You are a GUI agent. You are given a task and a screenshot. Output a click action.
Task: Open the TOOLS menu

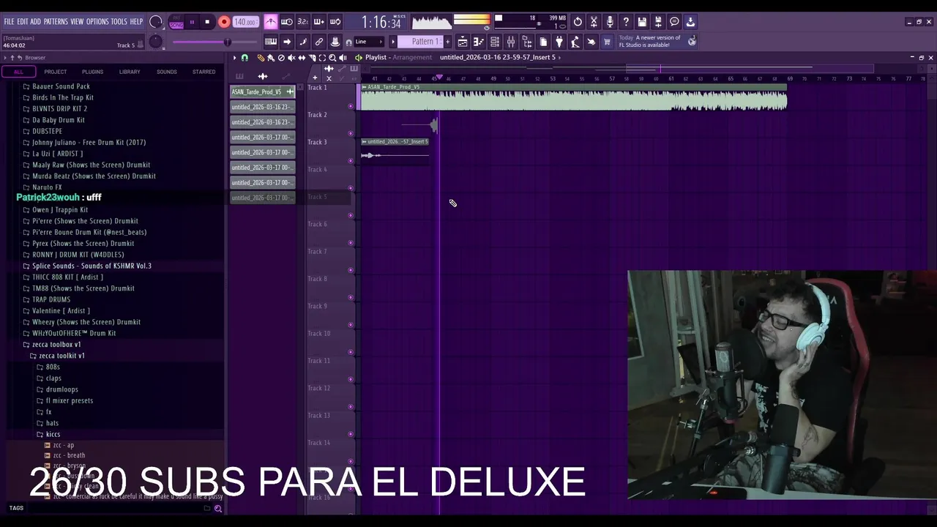point(119,22)
